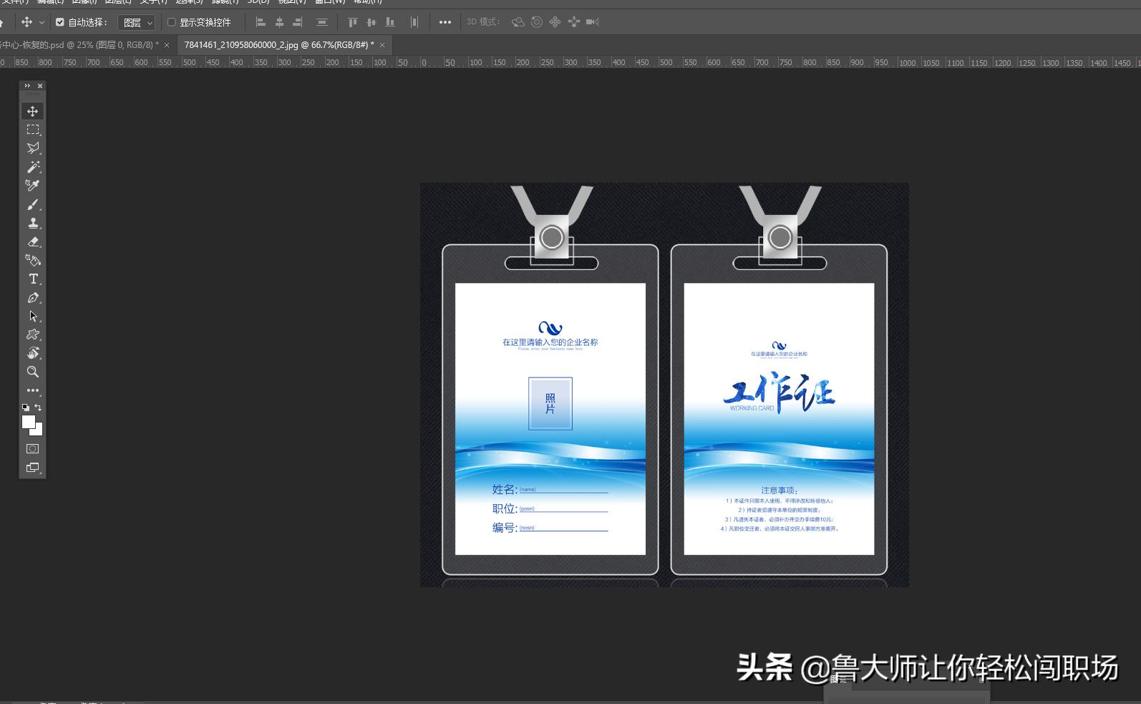This screenshot has width=1141, height=704.
Task: Click the foreground color swatch
Action: 29,422
